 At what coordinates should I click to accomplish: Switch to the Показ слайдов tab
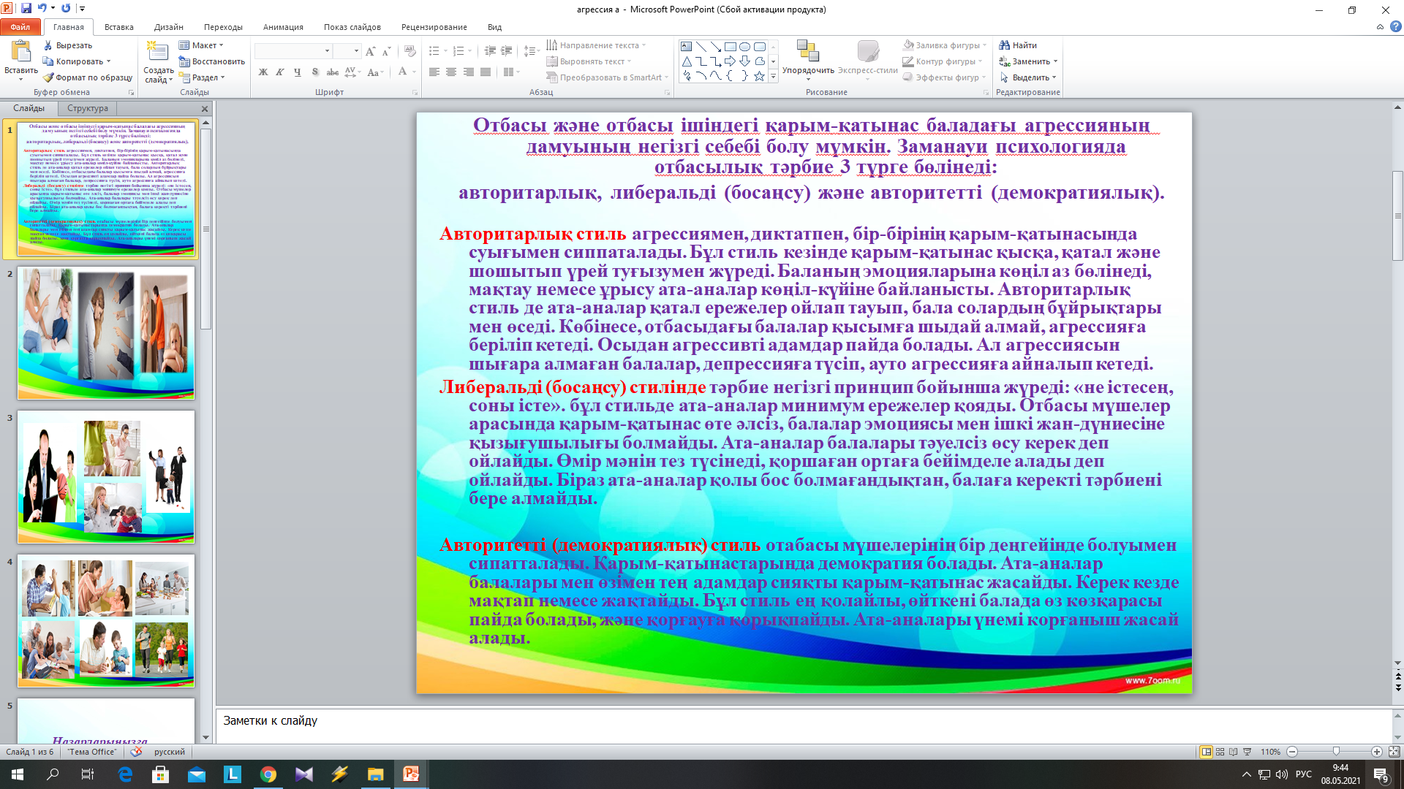click(352, 27)
